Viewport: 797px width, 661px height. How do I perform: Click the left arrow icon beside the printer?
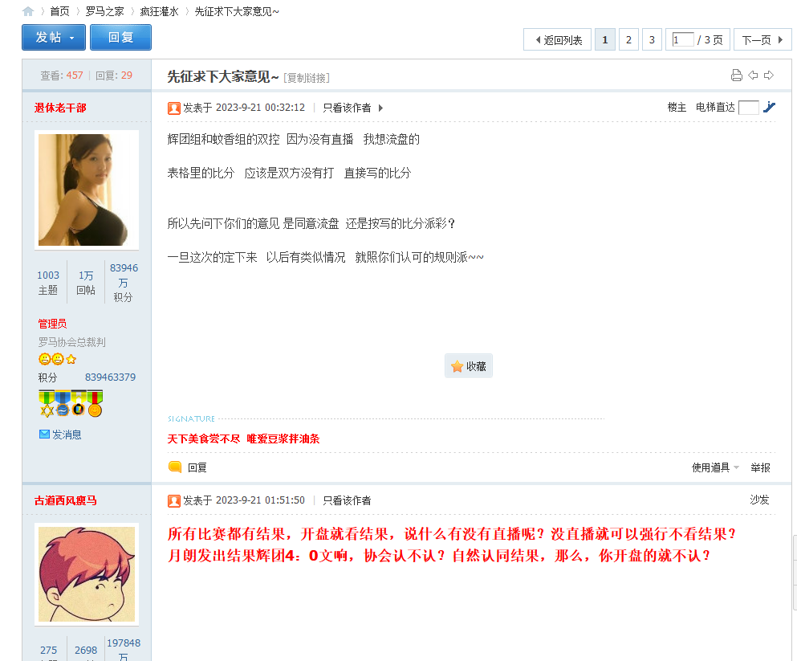[x=754, y=75]
